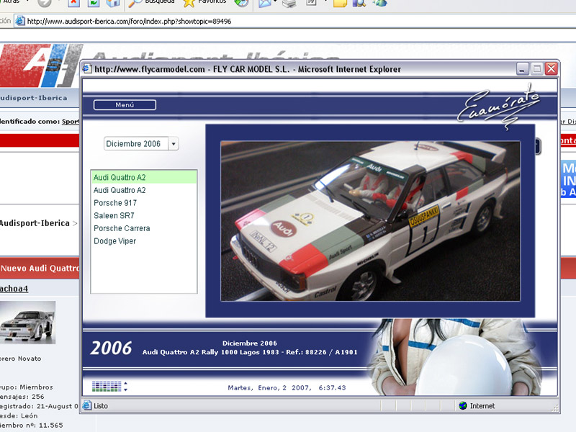Minimize the flycarmodel popup window
576x432 pixels.
pos(522,68)
